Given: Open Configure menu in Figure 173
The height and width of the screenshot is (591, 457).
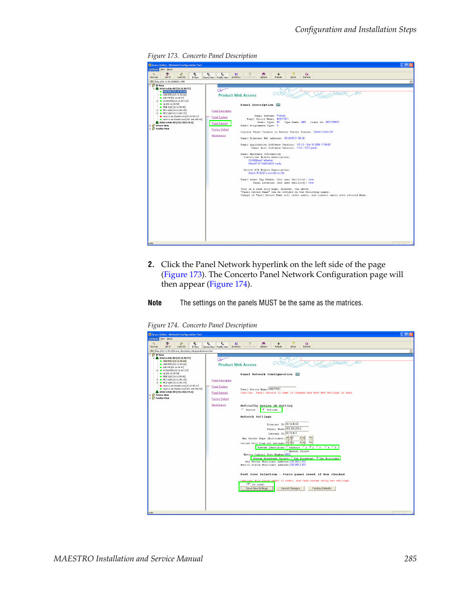Looking at the screenshot, I should (x=153, y=69).
